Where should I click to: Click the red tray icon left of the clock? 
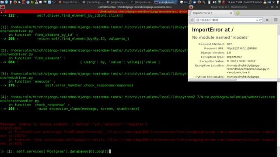click(x=224, y=2)
